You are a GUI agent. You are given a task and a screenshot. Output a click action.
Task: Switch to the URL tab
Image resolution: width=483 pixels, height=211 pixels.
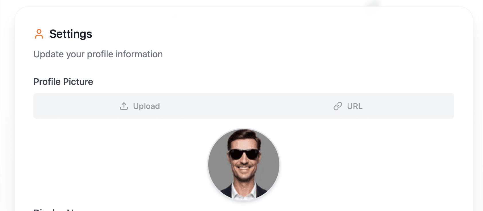348,106
